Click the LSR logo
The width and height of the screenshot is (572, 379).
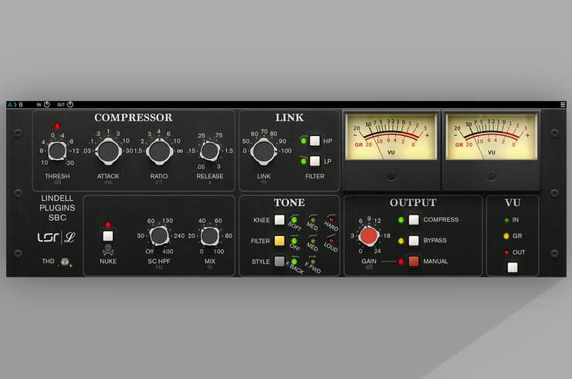point(48,238)
